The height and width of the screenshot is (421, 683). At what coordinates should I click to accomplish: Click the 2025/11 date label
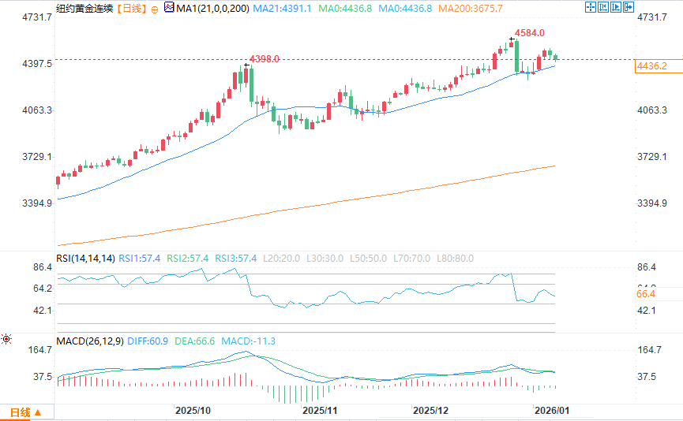point(320,411)
